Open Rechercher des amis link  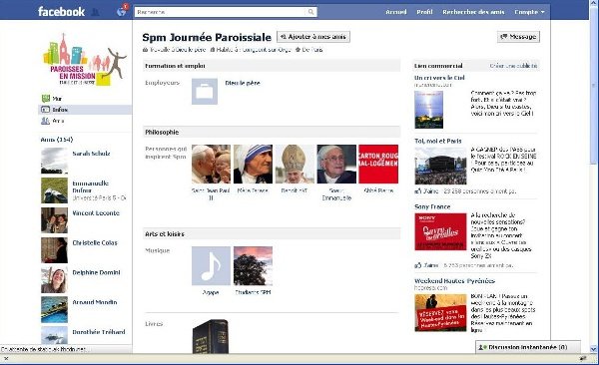[473, 12]
